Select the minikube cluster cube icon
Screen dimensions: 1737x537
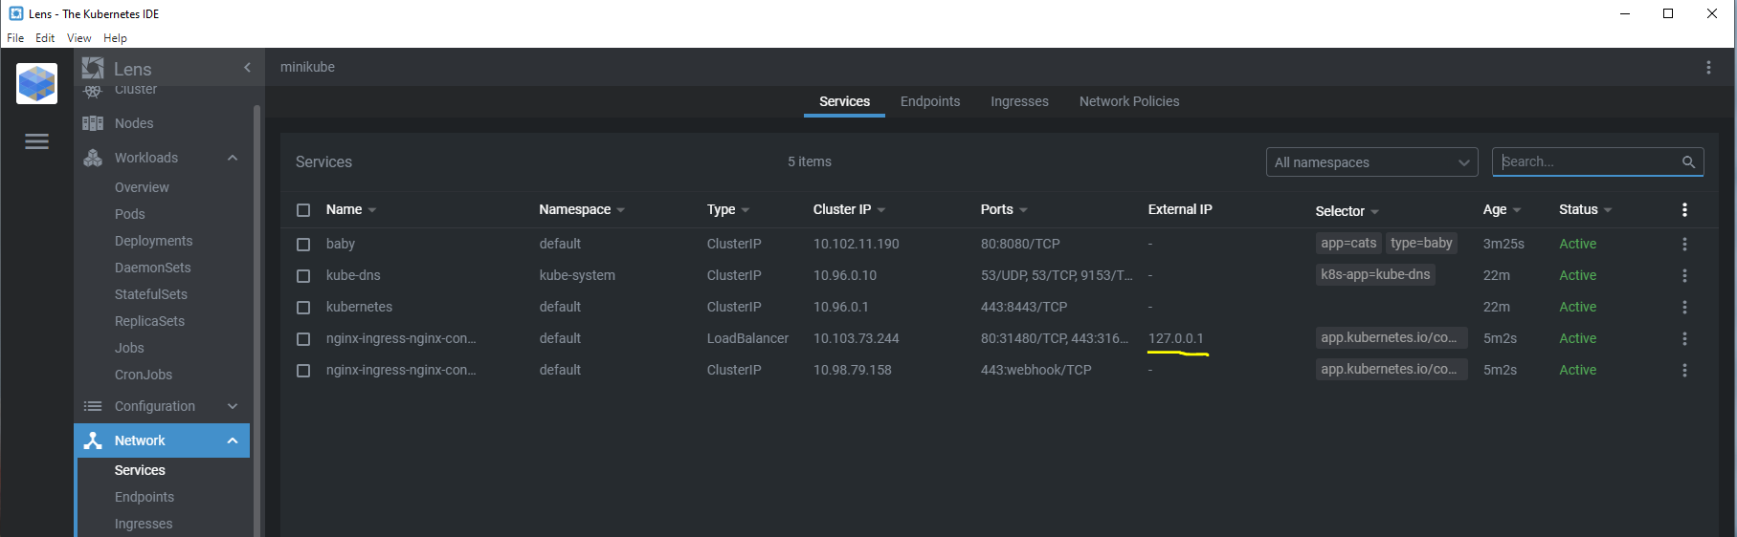point(36,84)
